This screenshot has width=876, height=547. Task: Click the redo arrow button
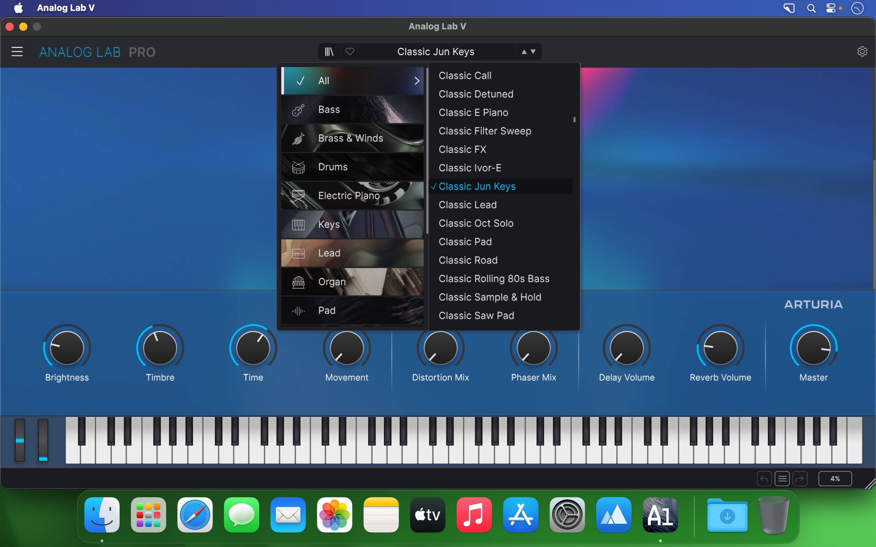[x=800, y=479]
